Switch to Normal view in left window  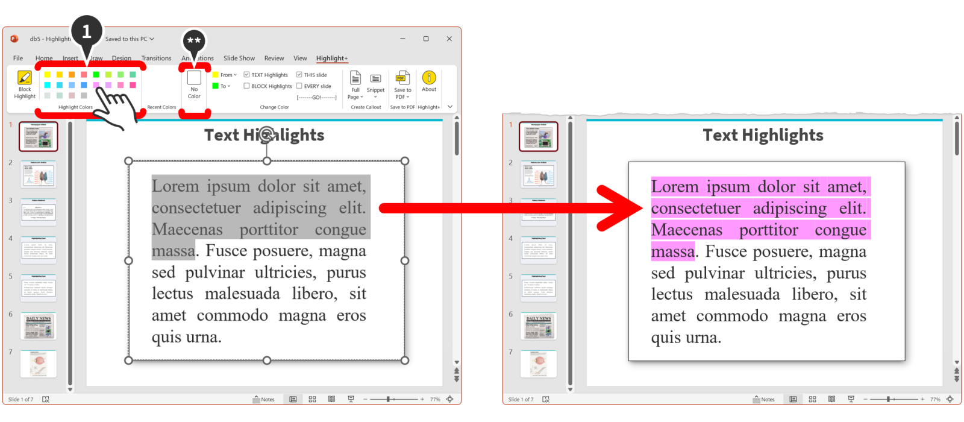(293, 399)
